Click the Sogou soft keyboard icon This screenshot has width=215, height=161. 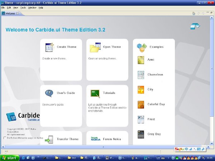(199, 149)
